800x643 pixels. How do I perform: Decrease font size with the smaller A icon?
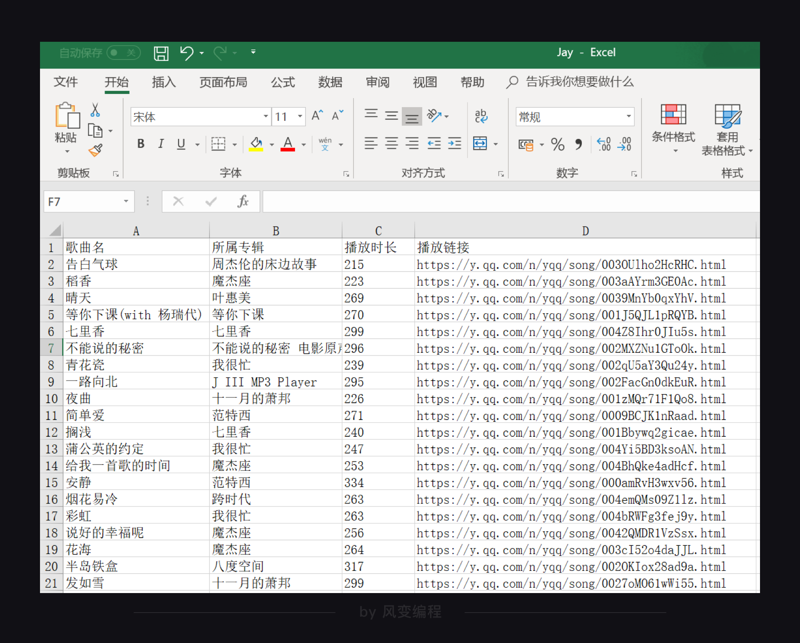[x=338, y=116]
